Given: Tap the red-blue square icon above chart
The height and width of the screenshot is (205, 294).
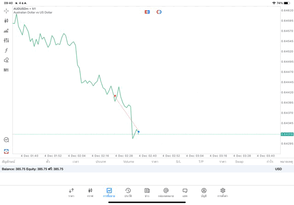Looking at the screenshot, I should [x=147, y=12].
